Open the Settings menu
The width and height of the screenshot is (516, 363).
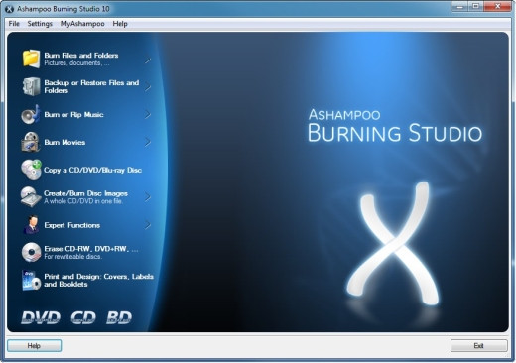click(40, 24)
